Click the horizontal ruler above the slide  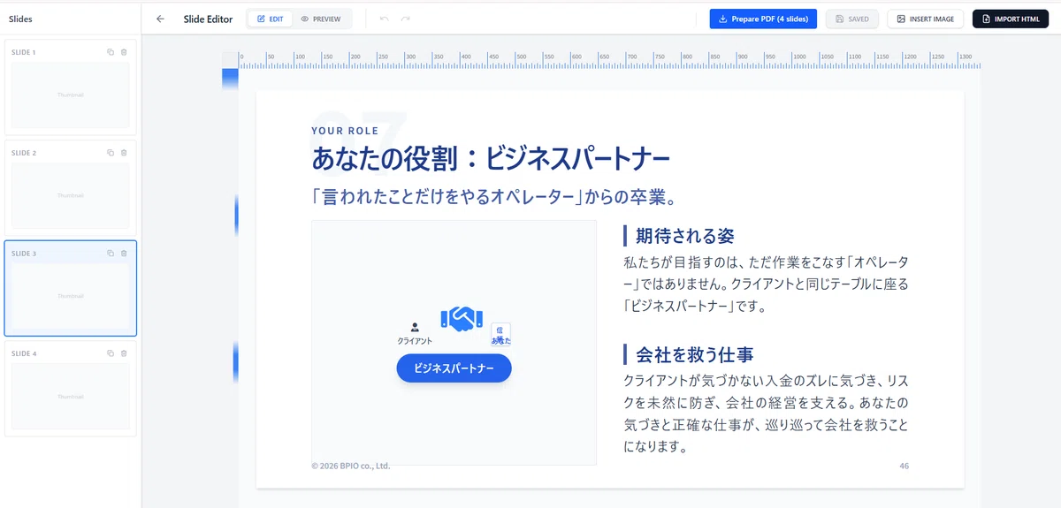[x=609, y=60]
